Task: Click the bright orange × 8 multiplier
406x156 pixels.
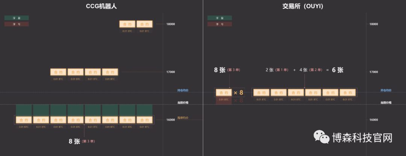Action: click(238, 93)
